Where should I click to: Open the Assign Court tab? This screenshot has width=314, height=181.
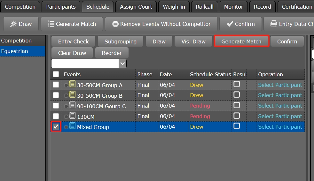[136, 7]
